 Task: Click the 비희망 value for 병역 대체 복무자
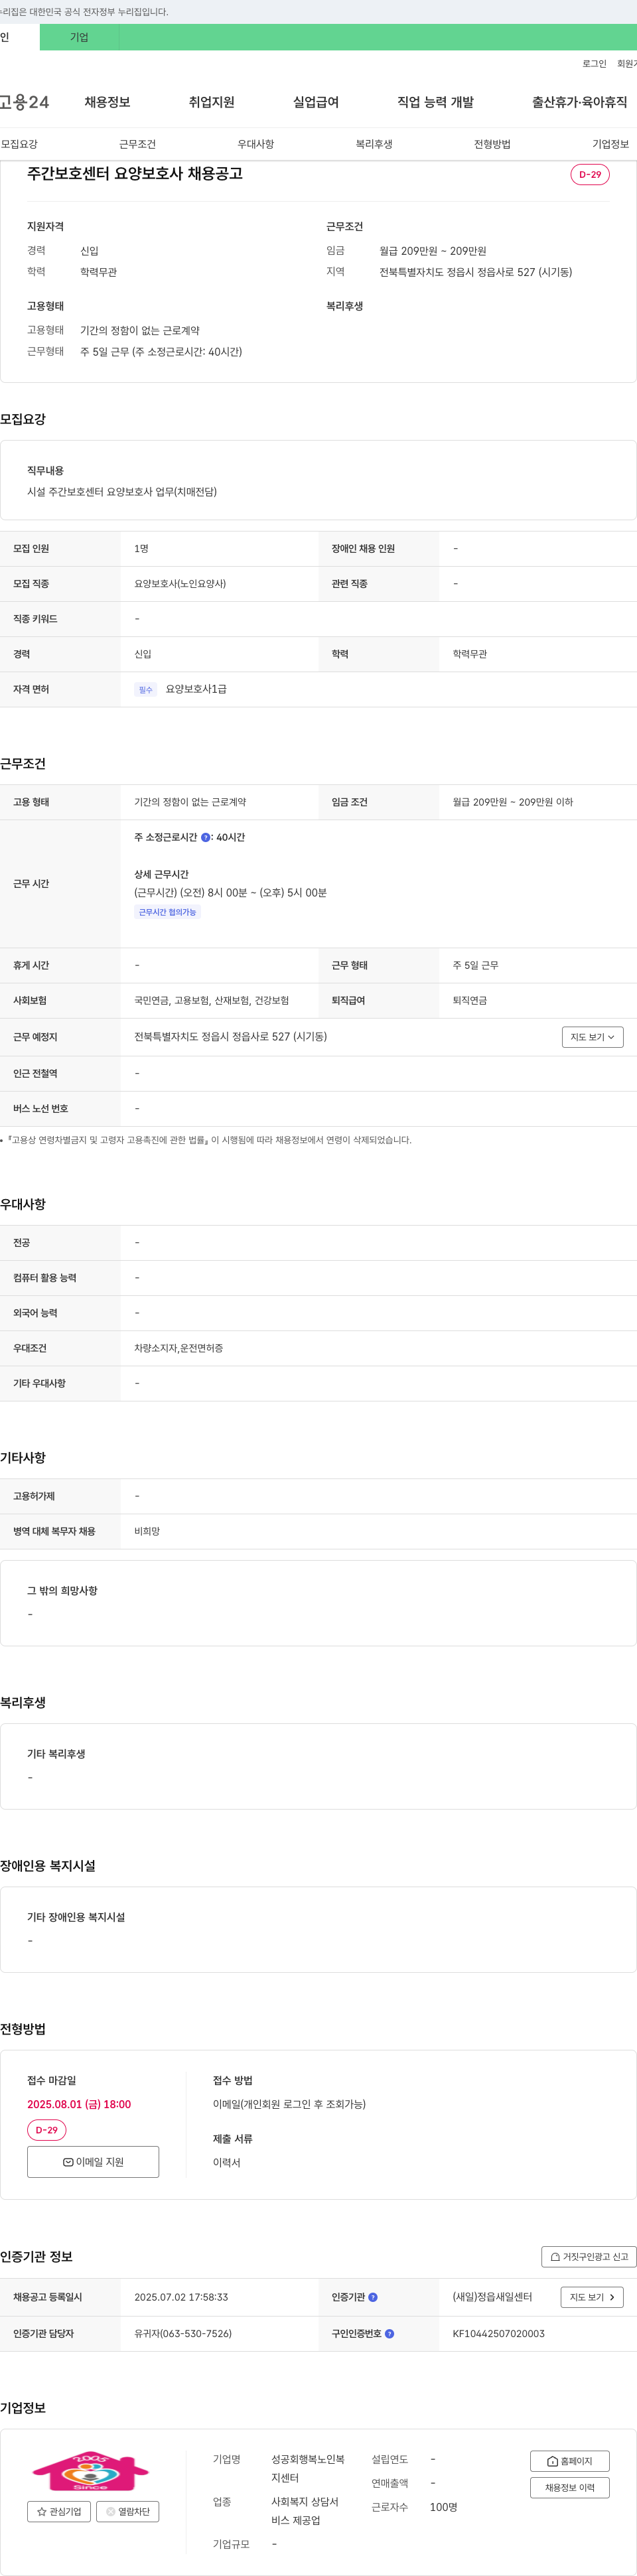pyautogui.click(x=147, y=1531)
